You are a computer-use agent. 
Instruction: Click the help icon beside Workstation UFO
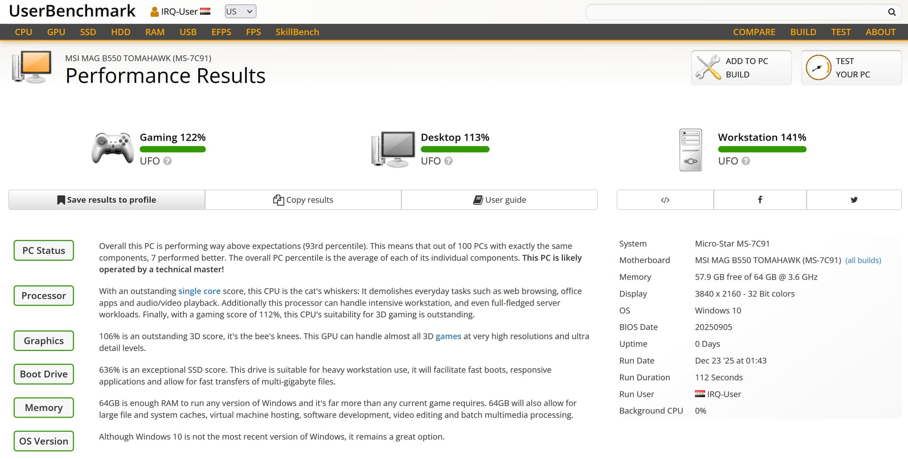[x=746, y=161]
